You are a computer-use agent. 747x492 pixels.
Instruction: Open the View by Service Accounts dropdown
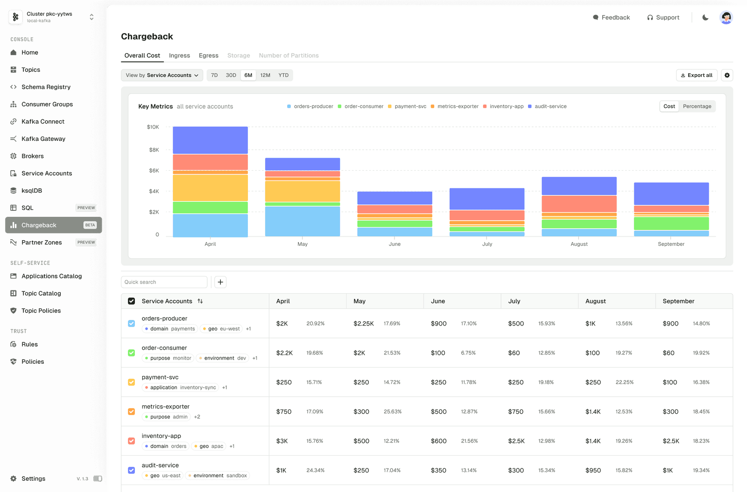click(x=162, y=75)
